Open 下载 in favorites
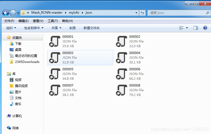Image resolution: width=211 pixels, height=134 pixels. tap(18, 44)
